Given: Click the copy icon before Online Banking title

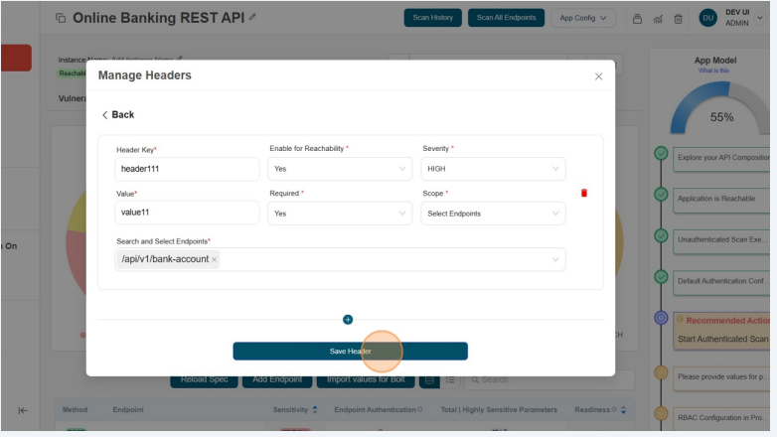Looking at the screenshot, I should (x=60, y=18).
